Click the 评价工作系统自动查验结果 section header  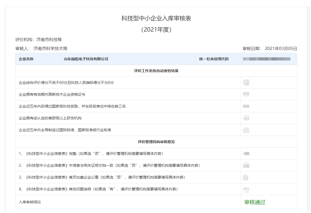coord(156,71)
